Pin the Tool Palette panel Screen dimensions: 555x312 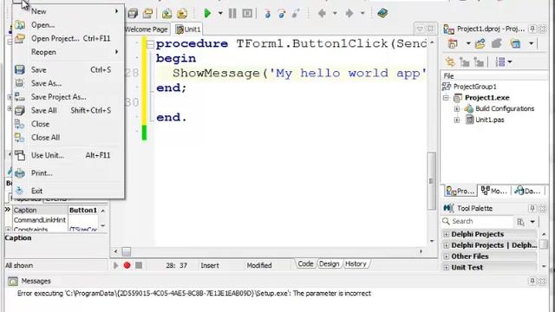[x=532, y=208]
